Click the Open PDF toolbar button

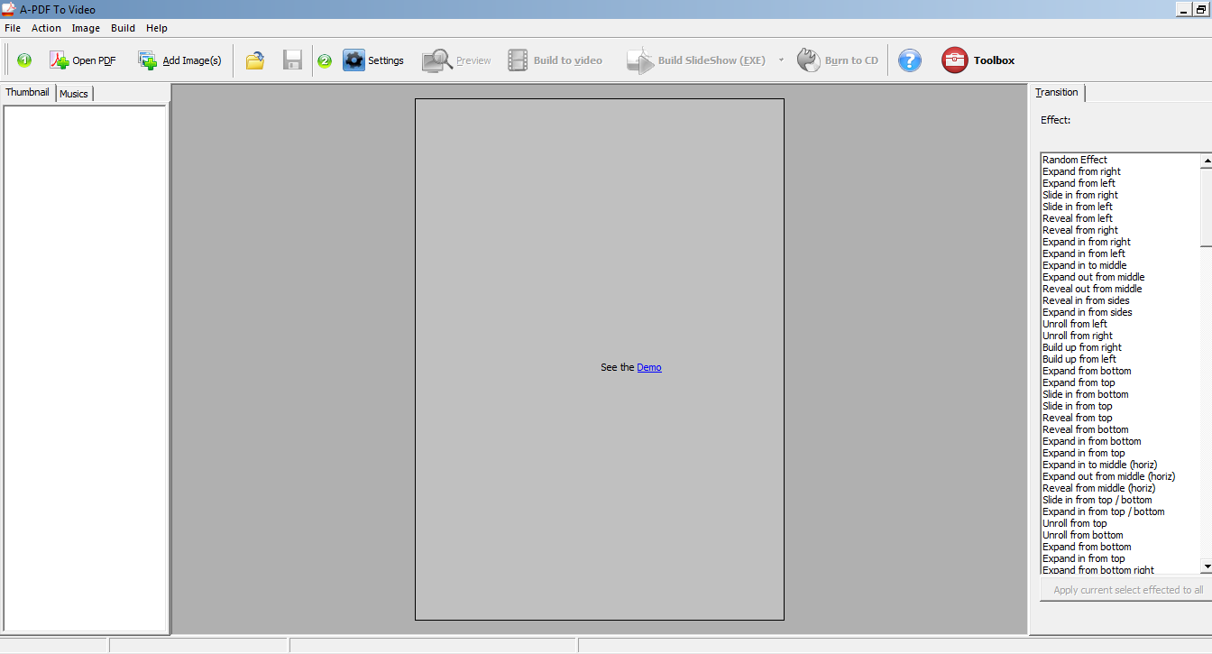[83, 60]
